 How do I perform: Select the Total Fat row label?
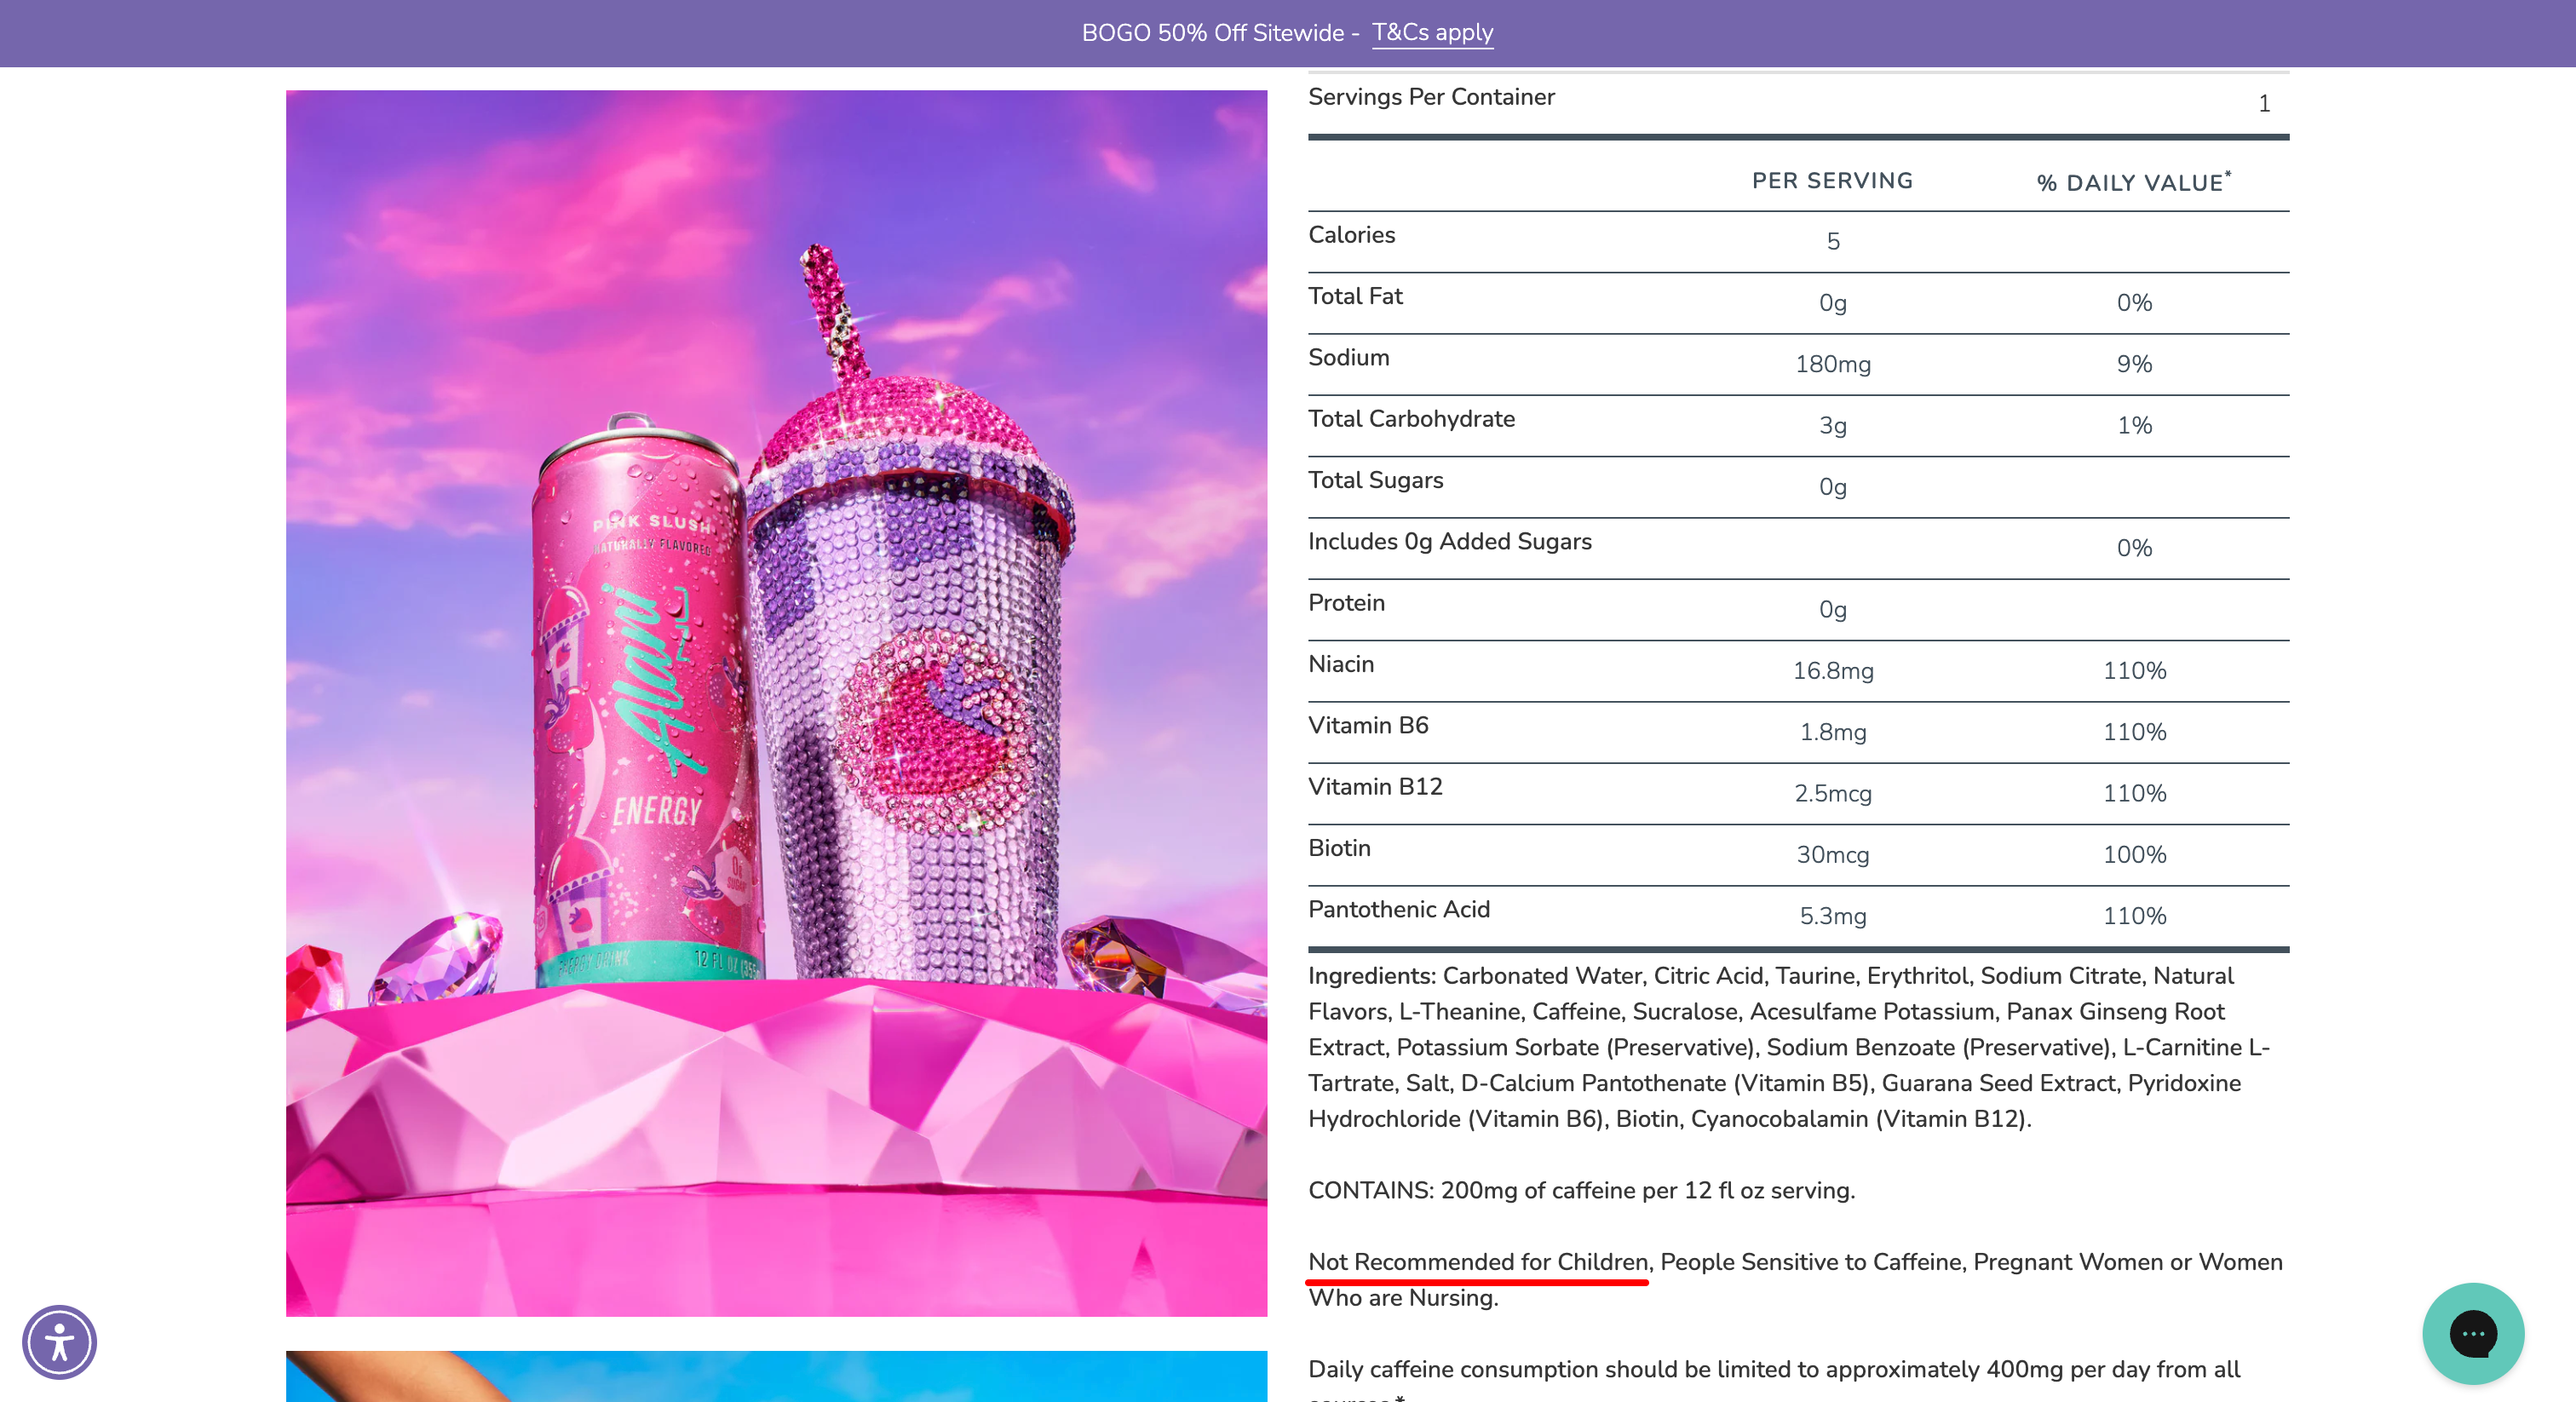click(1355, 296)
